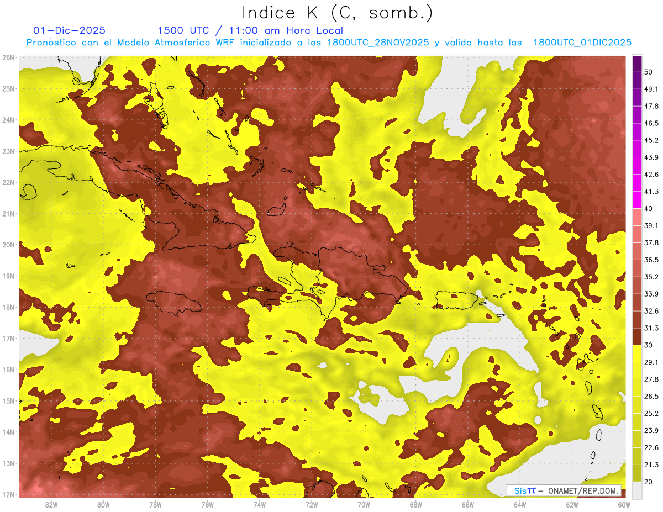Click the colorbar label "35.2"
The image size is (663, 512).
(x=651, y=276)
